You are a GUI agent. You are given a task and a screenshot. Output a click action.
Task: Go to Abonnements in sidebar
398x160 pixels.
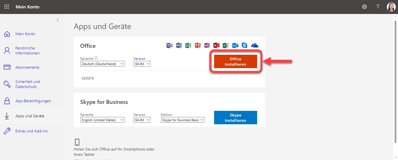[27, 67]
